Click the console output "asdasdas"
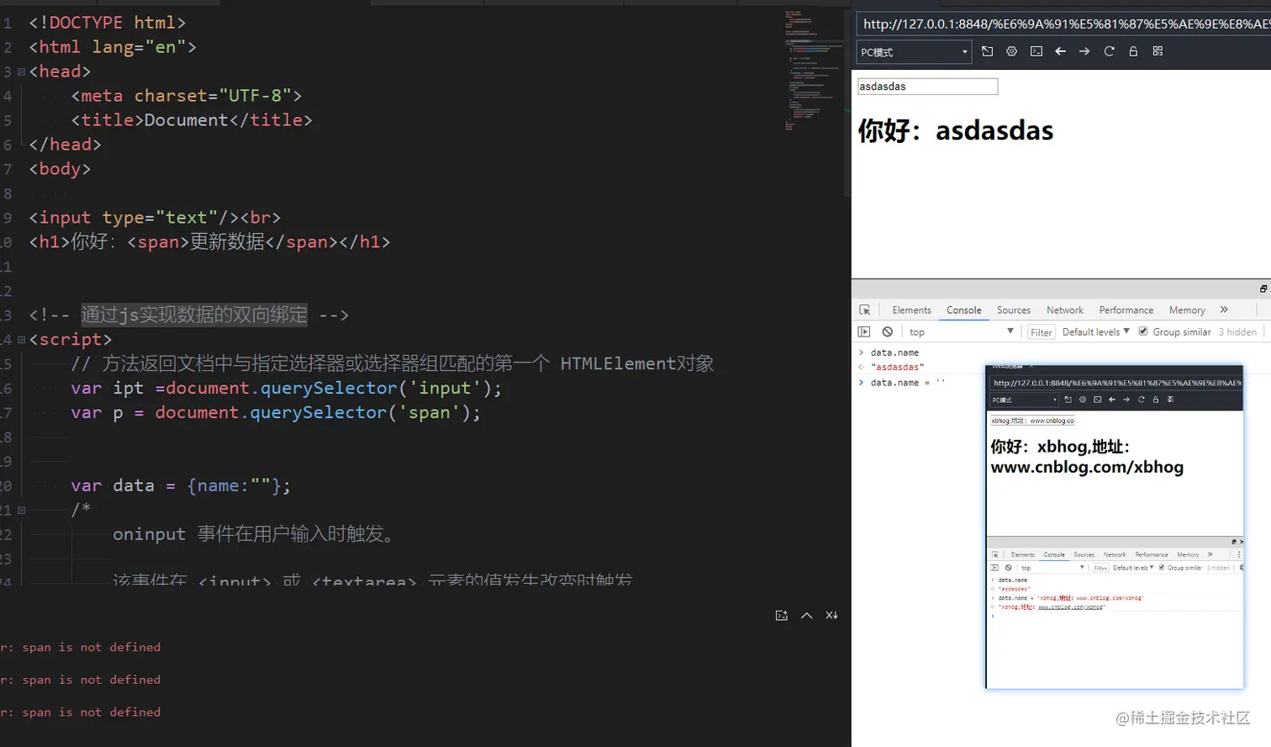 coord(897,367)
